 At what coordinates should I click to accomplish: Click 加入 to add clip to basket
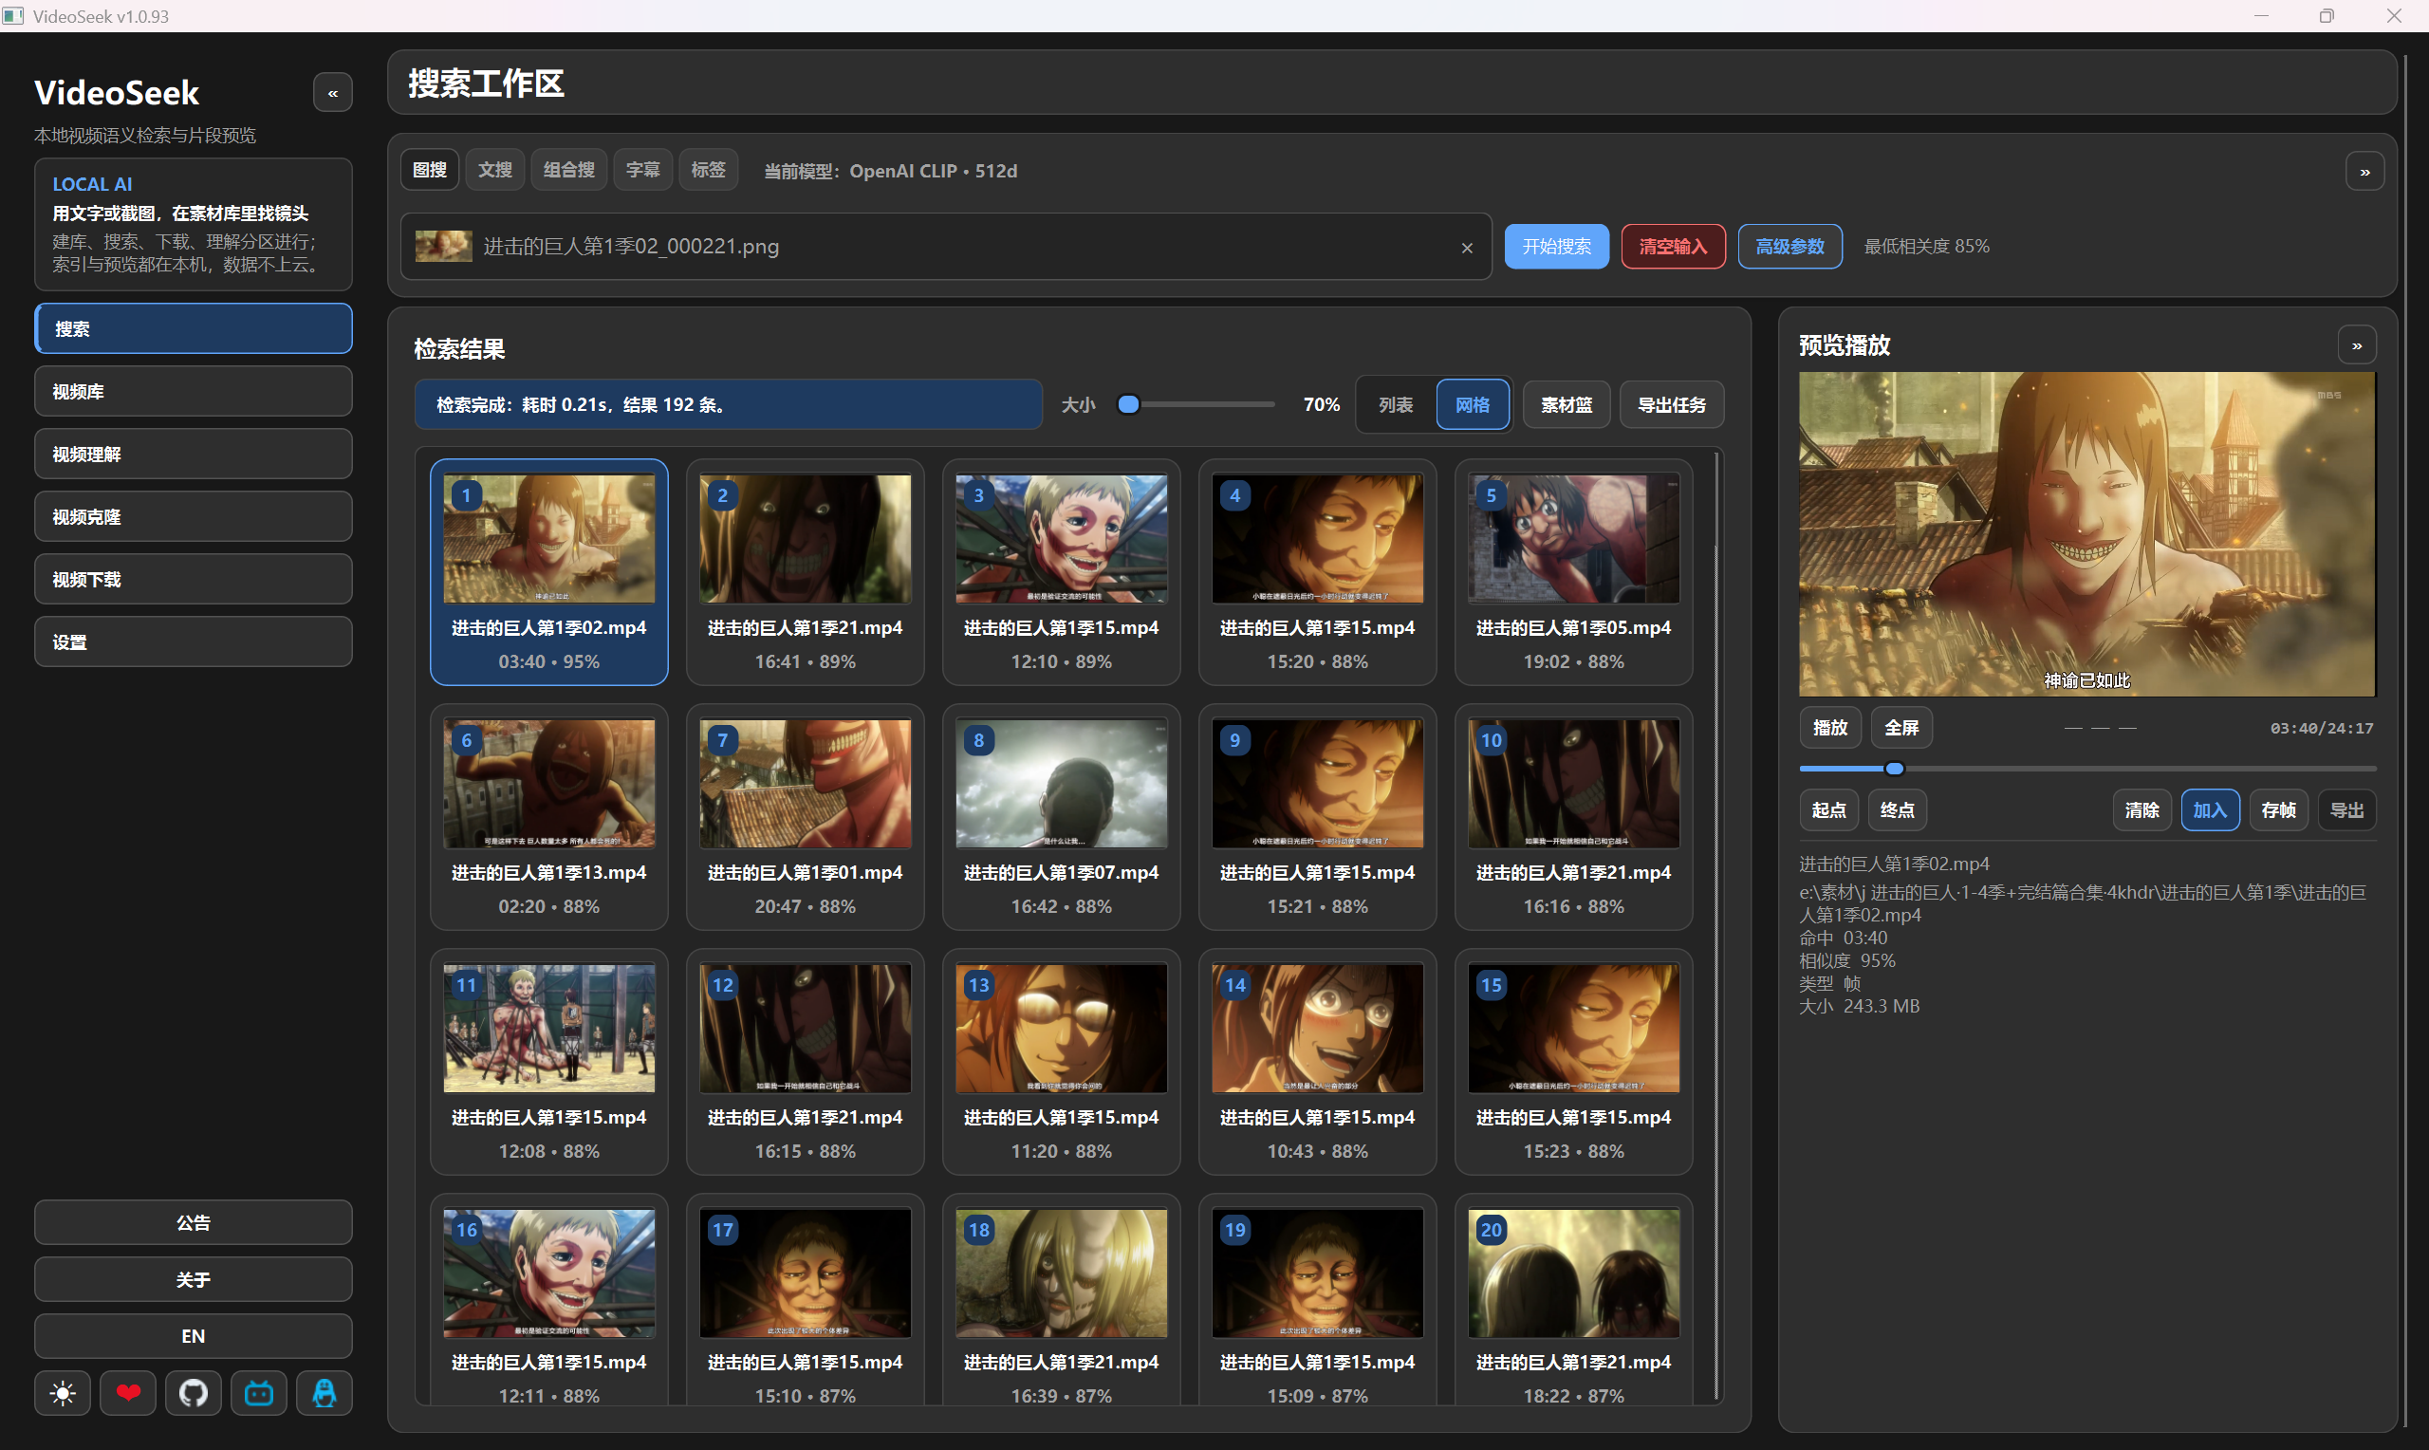[2210, 810]
